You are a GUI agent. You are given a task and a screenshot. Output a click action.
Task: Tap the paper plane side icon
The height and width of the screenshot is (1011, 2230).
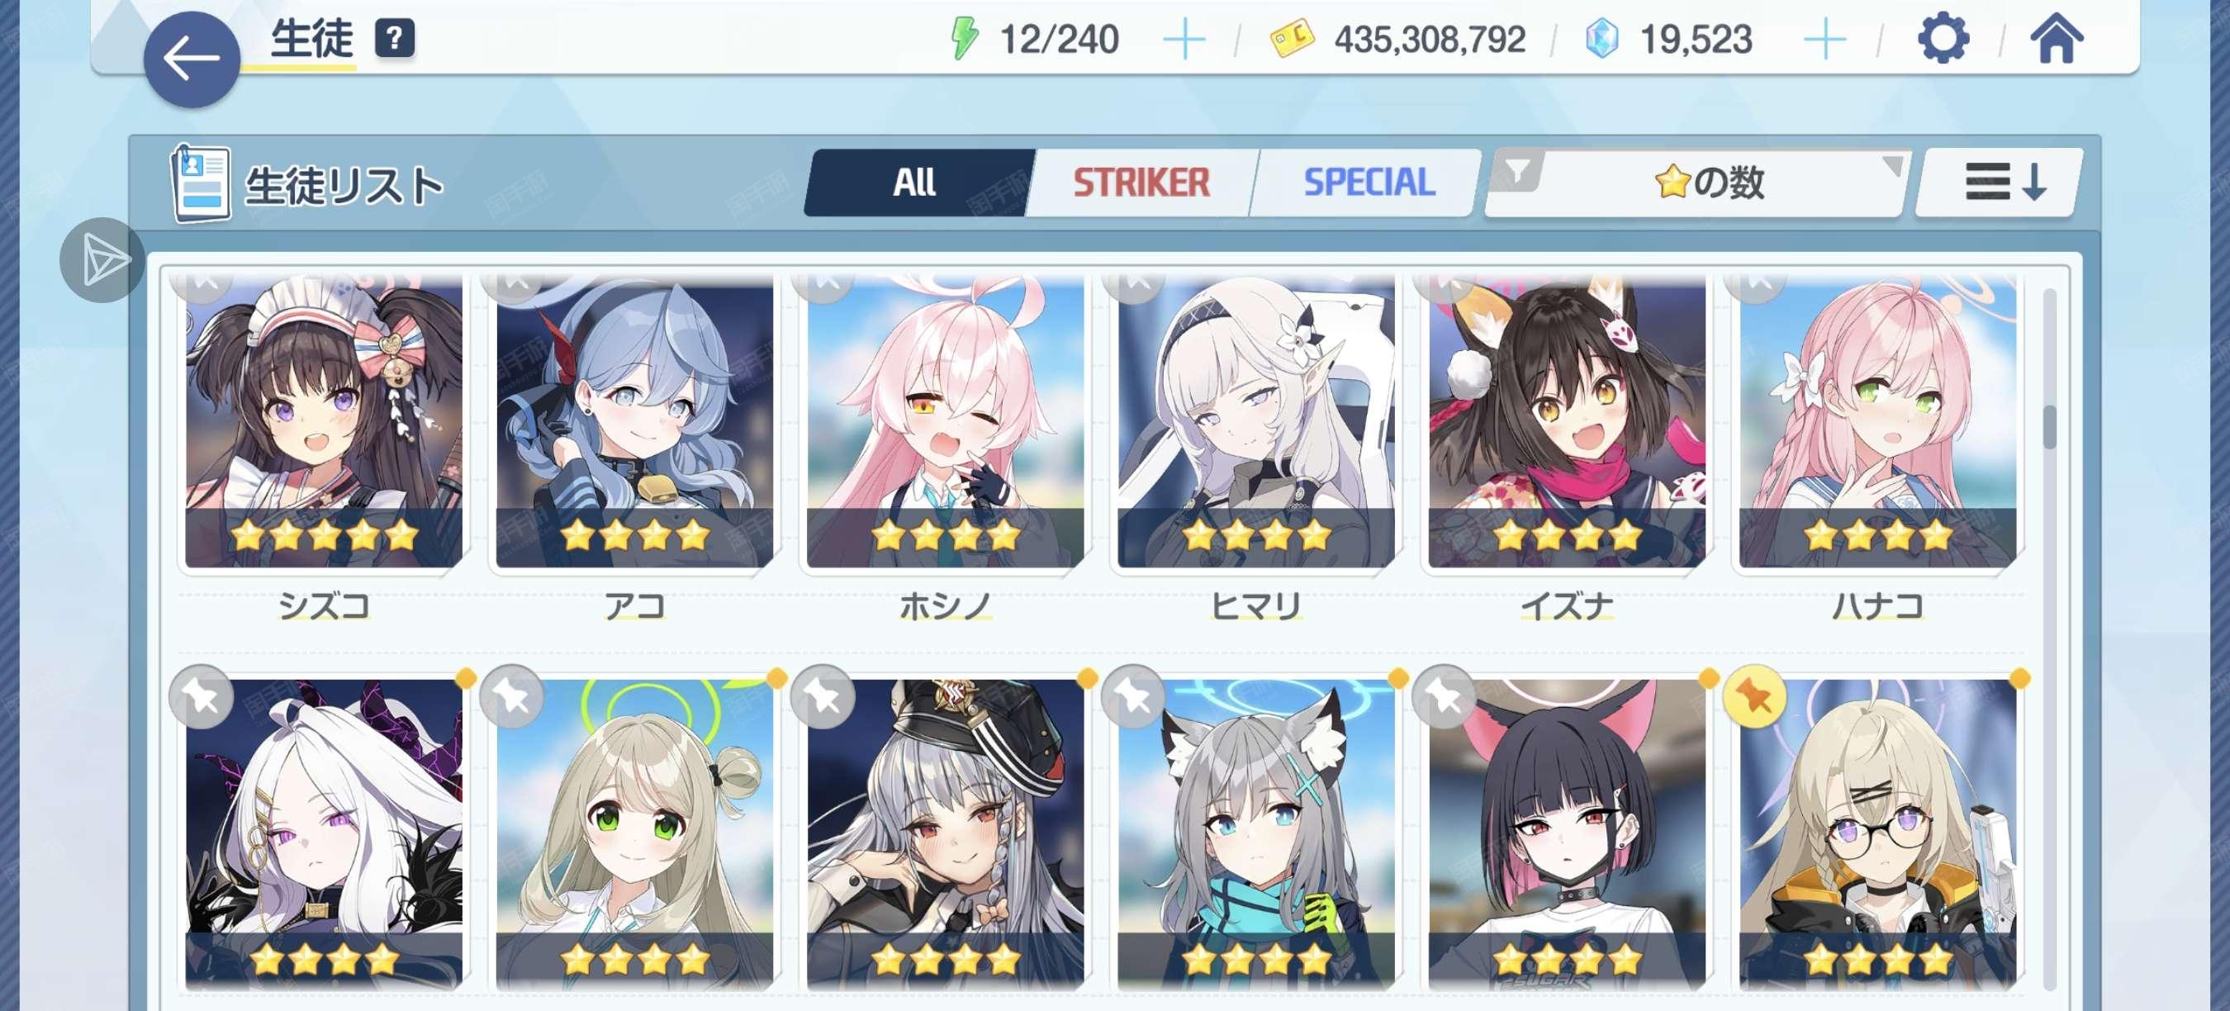coord(102,260)
